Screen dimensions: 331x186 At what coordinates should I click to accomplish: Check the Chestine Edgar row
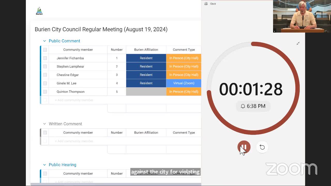45,75
